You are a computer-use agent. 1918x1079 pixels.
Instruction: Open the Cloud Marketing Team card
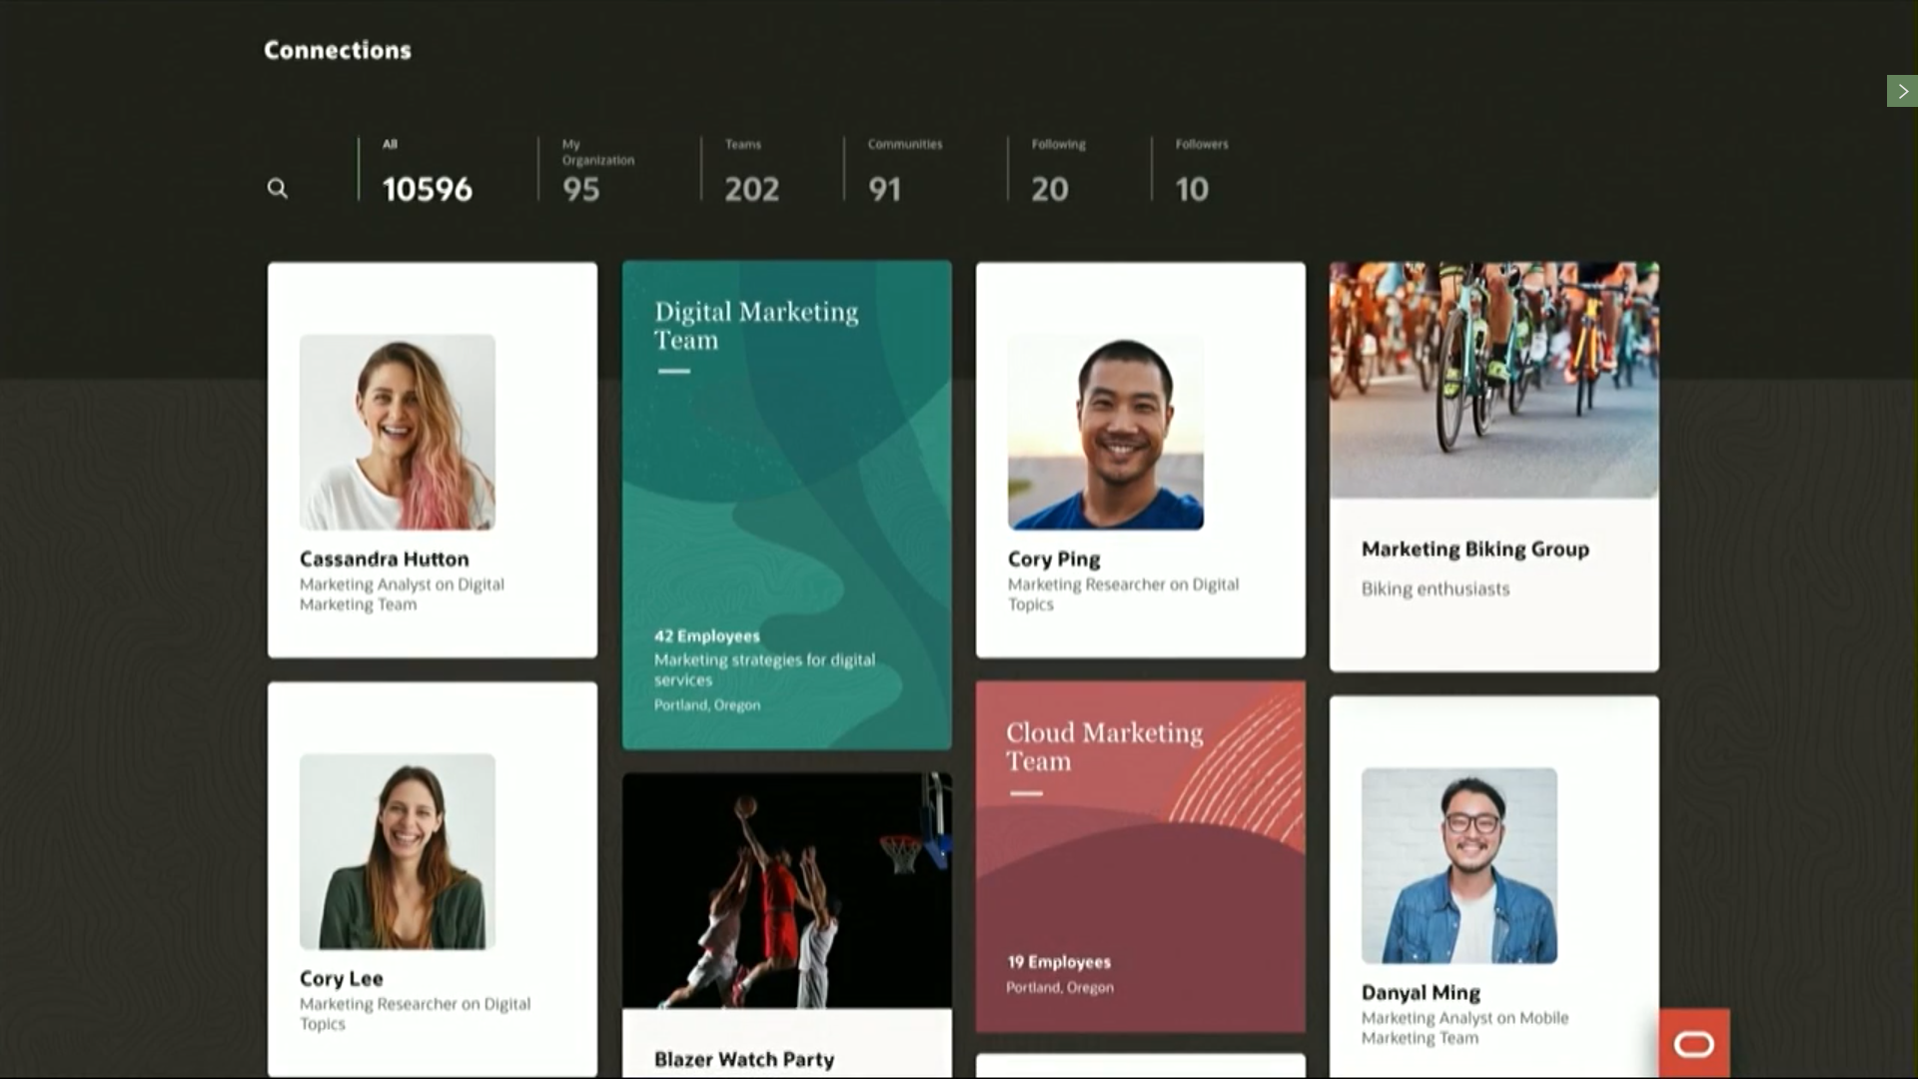(x=1140, y=856)
